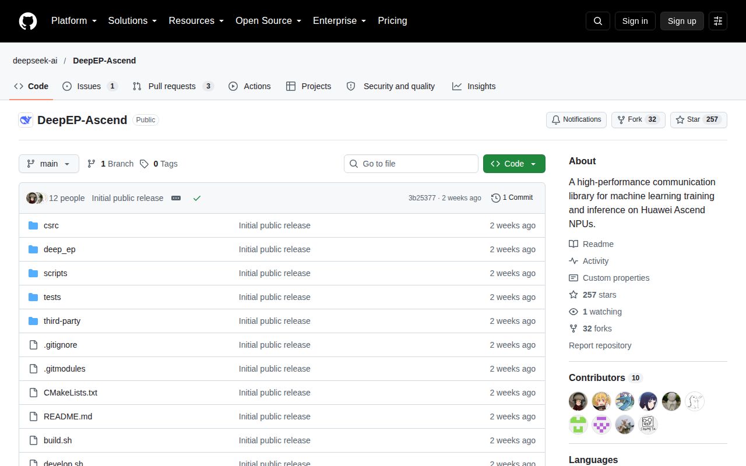
Task: Click the Fork 32 button
Action: [x=638, y=119]
